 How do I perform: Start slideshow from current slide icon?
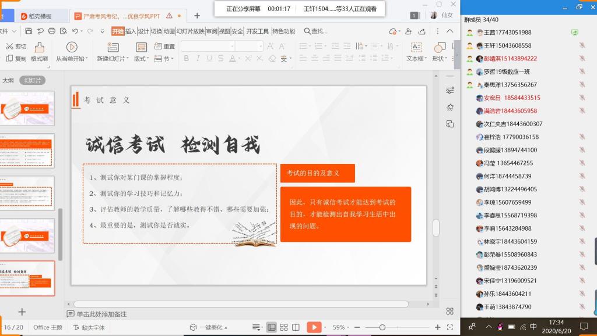(72, 47)
